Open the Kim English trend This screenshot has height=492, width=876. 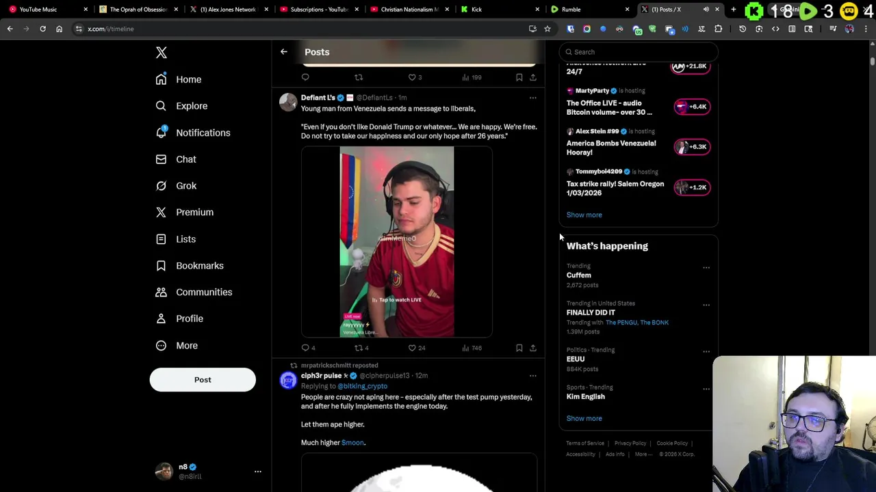pos(586,396)
